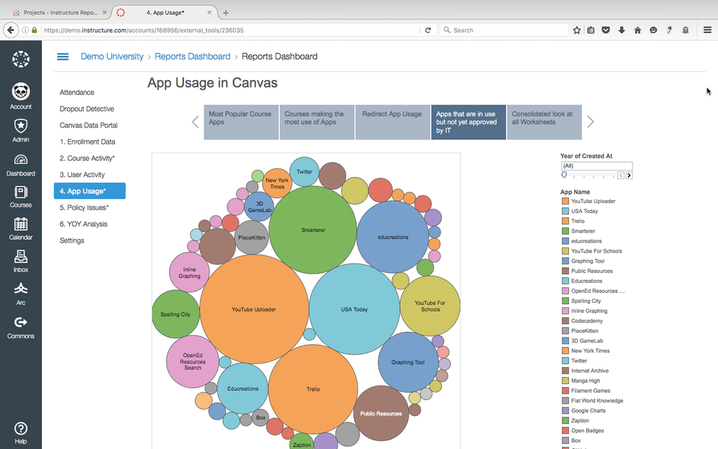This screenshot has width=718, height=449.
Task: Select the Redirect App Usage tab
Action: point(393,122)
